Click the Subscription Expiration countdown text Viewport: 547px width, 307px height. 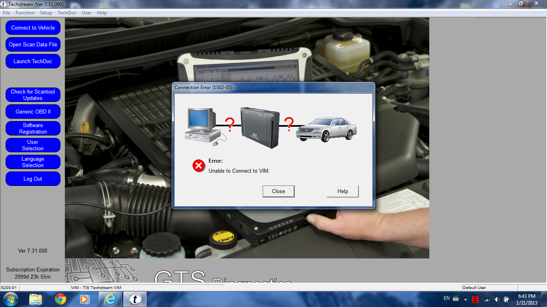33,273
